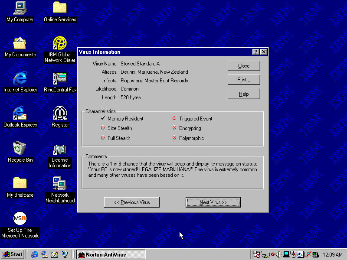Launch Outlook Express desktop shortcut

point(20,113)
